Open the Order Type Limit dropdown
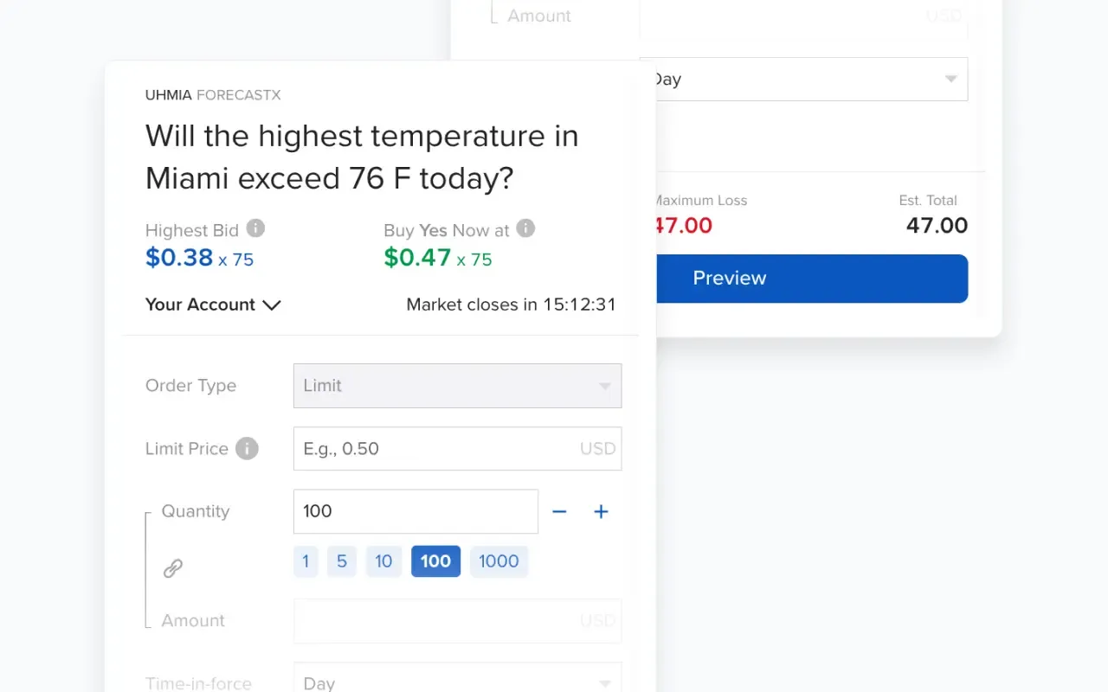Viewport: 1108px width, 692px height. pos(457,386)
